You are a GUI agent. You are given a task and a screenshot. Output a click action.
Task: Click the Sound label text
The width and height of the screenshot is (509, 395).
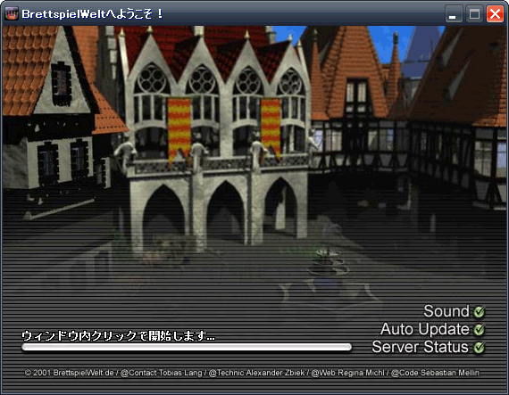point(446,311)
